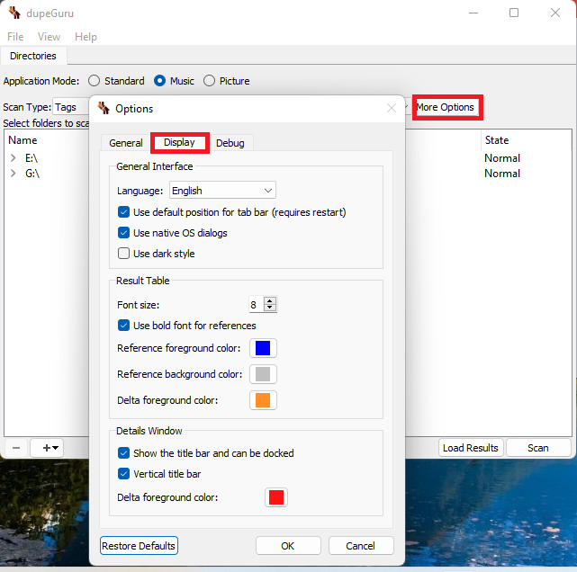The height and width of the screenshot is (572, 577).
Task: Switch to the Debug tab
Action: click(x=230, y=143)
